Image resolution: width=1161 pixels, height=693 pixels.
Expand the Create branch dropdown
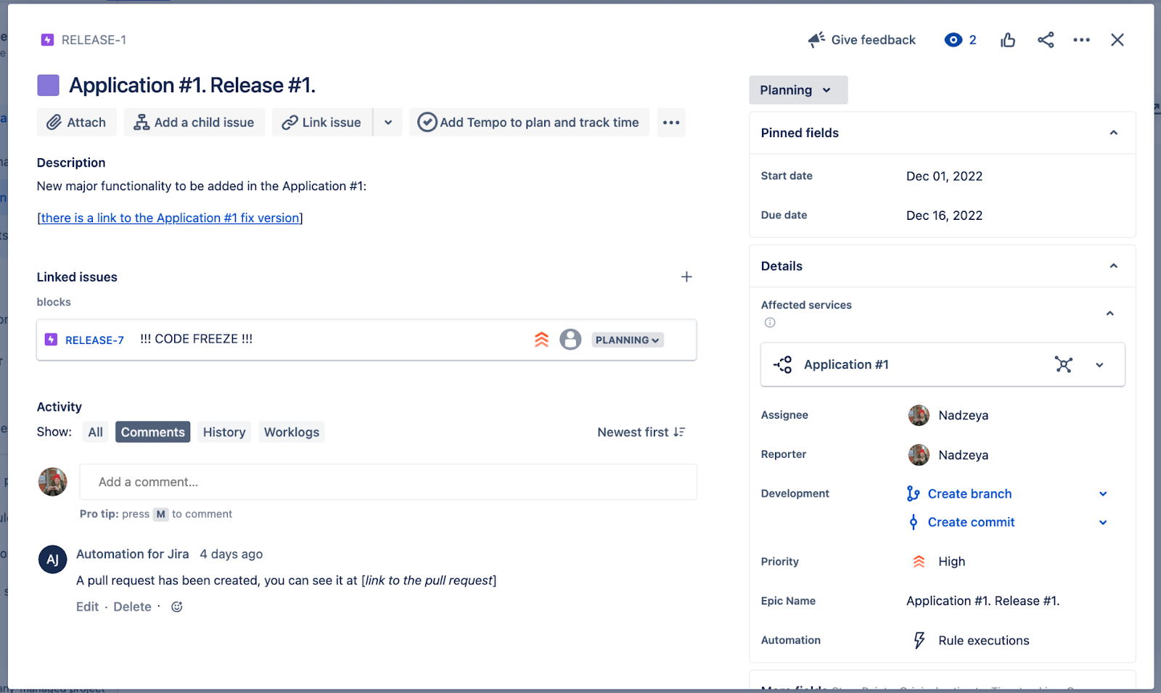click(x=1104, y=494)
